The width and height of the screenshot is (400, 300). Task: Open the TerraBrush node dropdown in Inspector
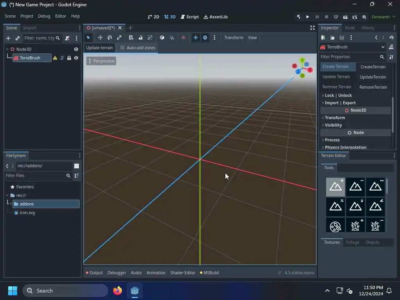point(353,47)
